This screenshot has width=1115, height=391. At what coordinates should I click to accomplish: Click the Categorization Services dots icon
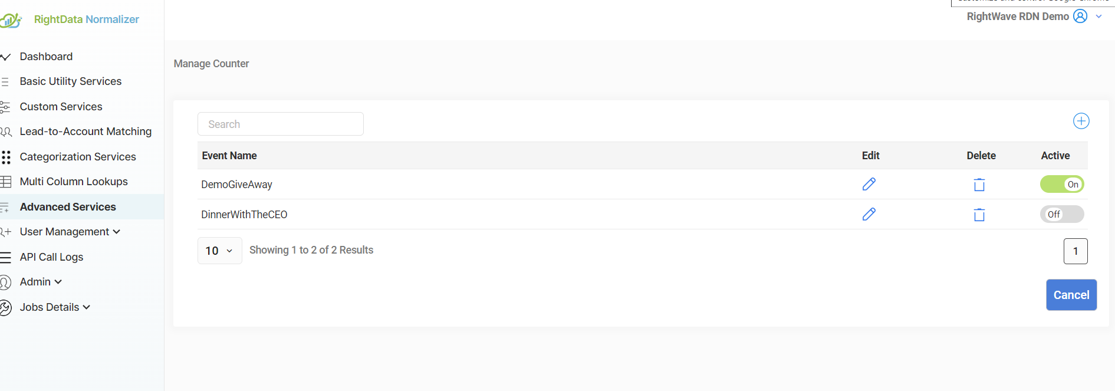[6, 157]
